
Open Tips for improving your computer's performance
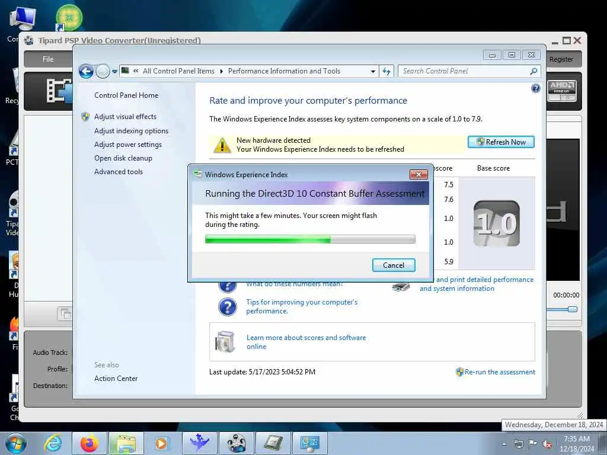[302, 306]
